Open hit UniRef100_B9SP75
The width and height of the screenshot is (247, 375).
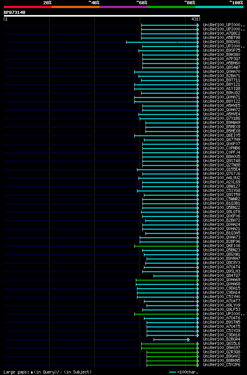[x=222, y=51]
